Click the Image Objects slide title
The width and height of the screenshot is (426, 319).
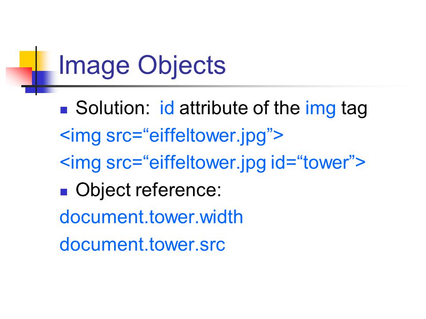point(142,66)
